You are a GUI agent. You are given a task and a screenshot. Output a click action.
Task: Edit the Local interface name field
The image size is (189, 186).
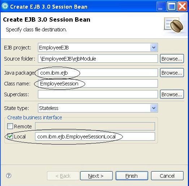(x=95, y=137)
